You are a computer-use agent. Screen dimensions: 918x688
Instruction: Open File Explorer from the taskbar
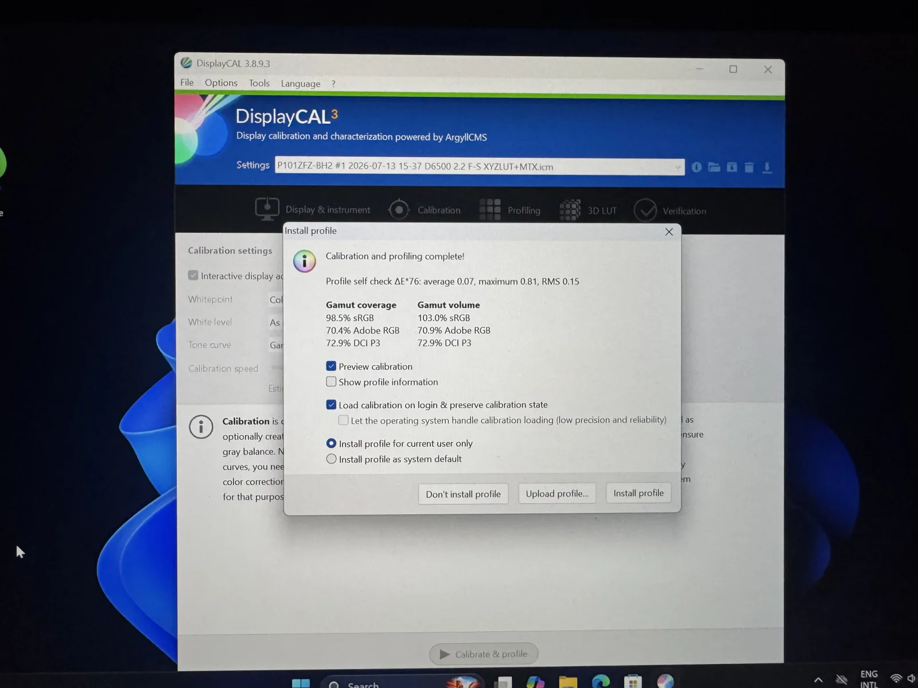[x=568, y=682]
